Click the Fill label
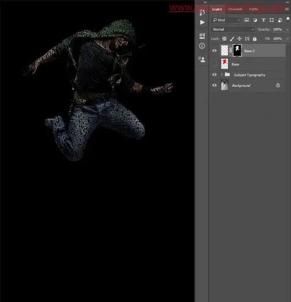291x302 pixels. pyautogui.click(x=267, y=39)
